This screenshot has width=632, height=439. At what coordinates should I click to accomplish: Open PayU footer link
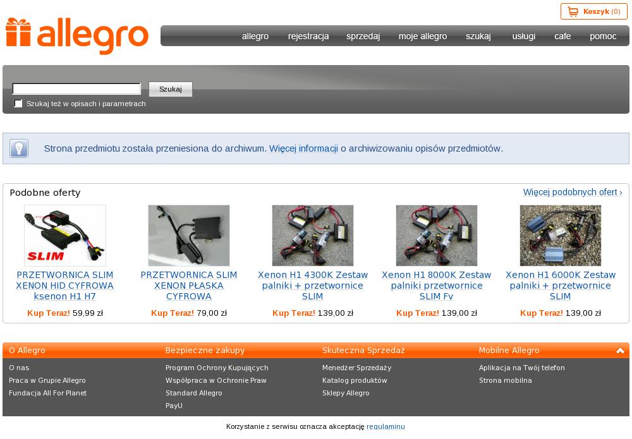tap(174, 406)
